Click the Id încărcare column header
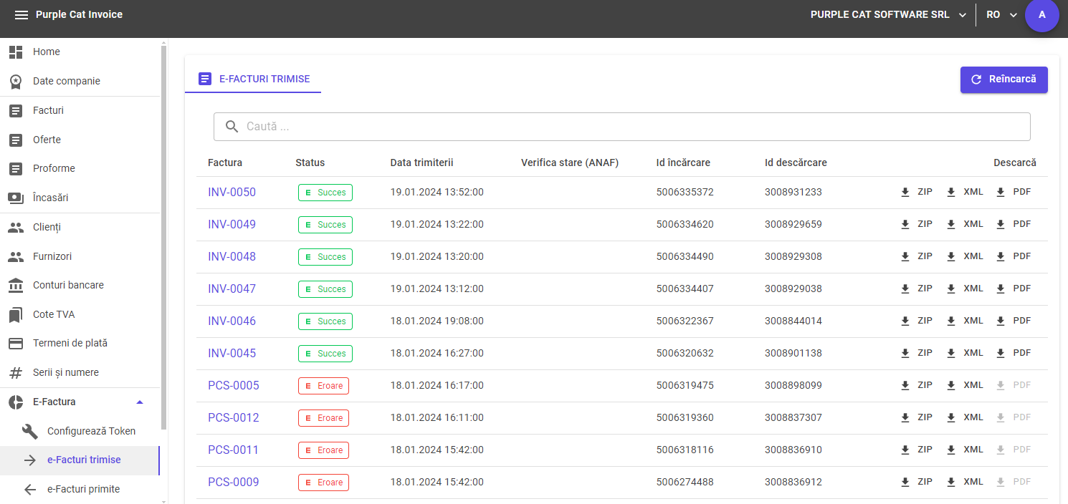Viewport: 1068px width, 504px height. (683, 163)
